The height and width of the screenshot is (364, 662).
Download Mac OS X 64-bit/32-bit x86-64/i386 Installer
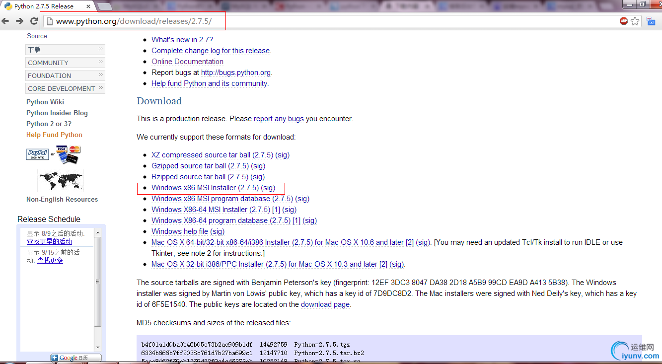tap(278, 242)
